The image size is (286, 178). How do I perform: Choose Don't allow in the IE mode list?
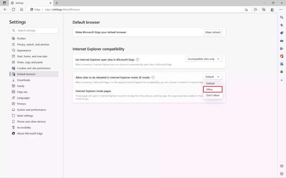pos(213,95)
